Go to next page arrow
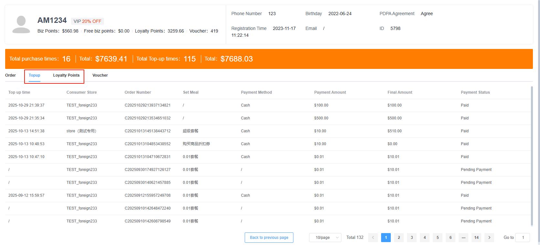This screenshot has height=245, width=540. [489, 238]
